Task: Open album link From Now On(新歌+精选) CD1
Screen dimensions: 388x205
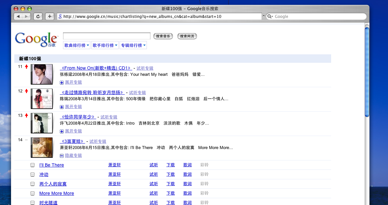Action: [x=96, y=68]
